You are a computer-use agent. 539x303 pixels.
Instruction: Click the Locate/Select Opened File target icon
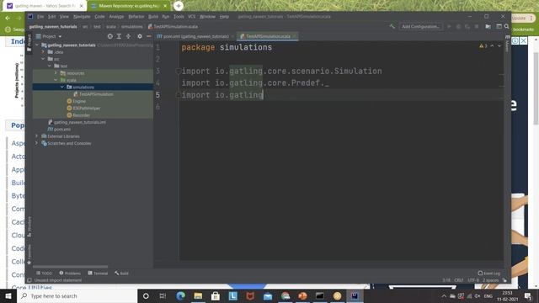(x=109, y=36)
